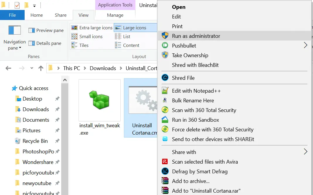This screenshot has width=313, height=195.
Task: Unpin Downloads using its pin icon
Action: 57,109
